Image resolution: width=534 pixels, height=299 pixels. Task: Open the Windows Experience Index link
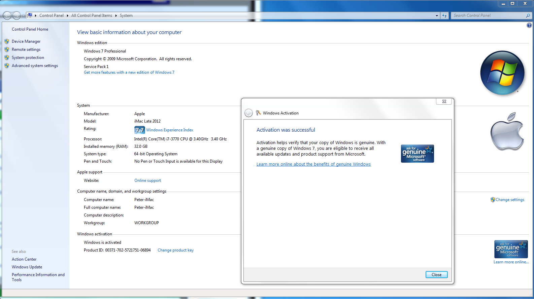tap(170, 130)
